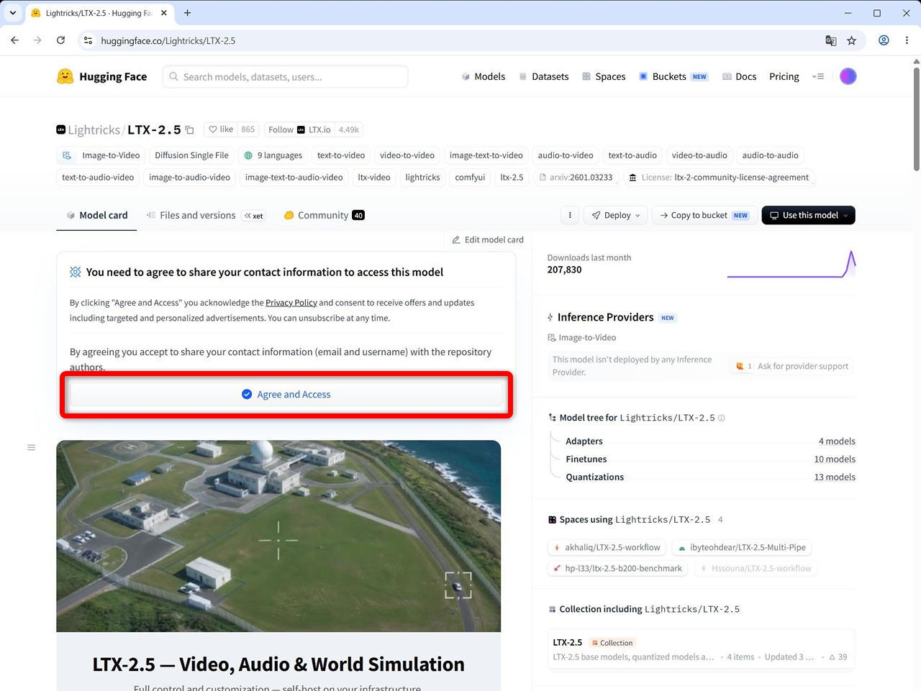Image resolution: width=921 pixels, height=691 pixels.
Task: Click the aerial facility video preview
Action: coord(278,536)
